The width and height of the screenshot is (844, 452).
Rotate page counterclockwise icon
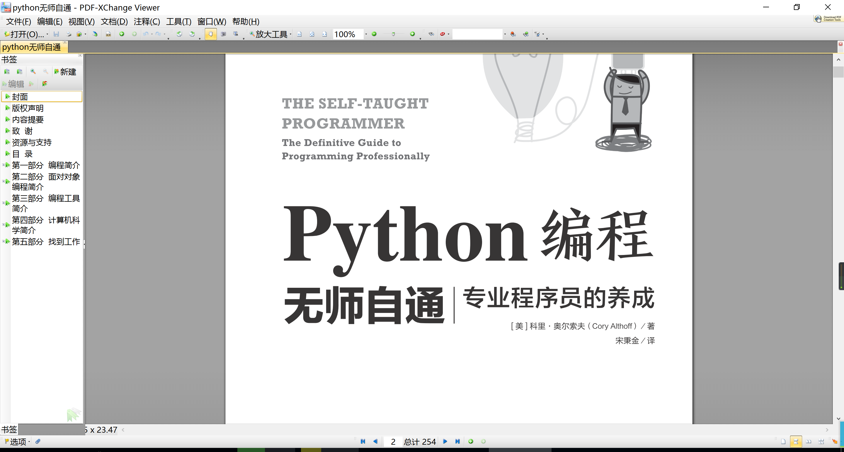point(179,34)
